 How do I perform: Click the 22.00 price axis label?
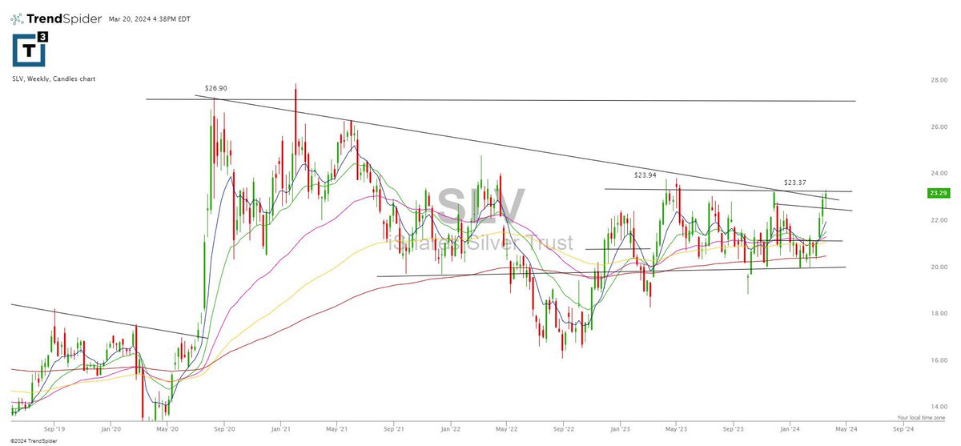coord(939,220)
